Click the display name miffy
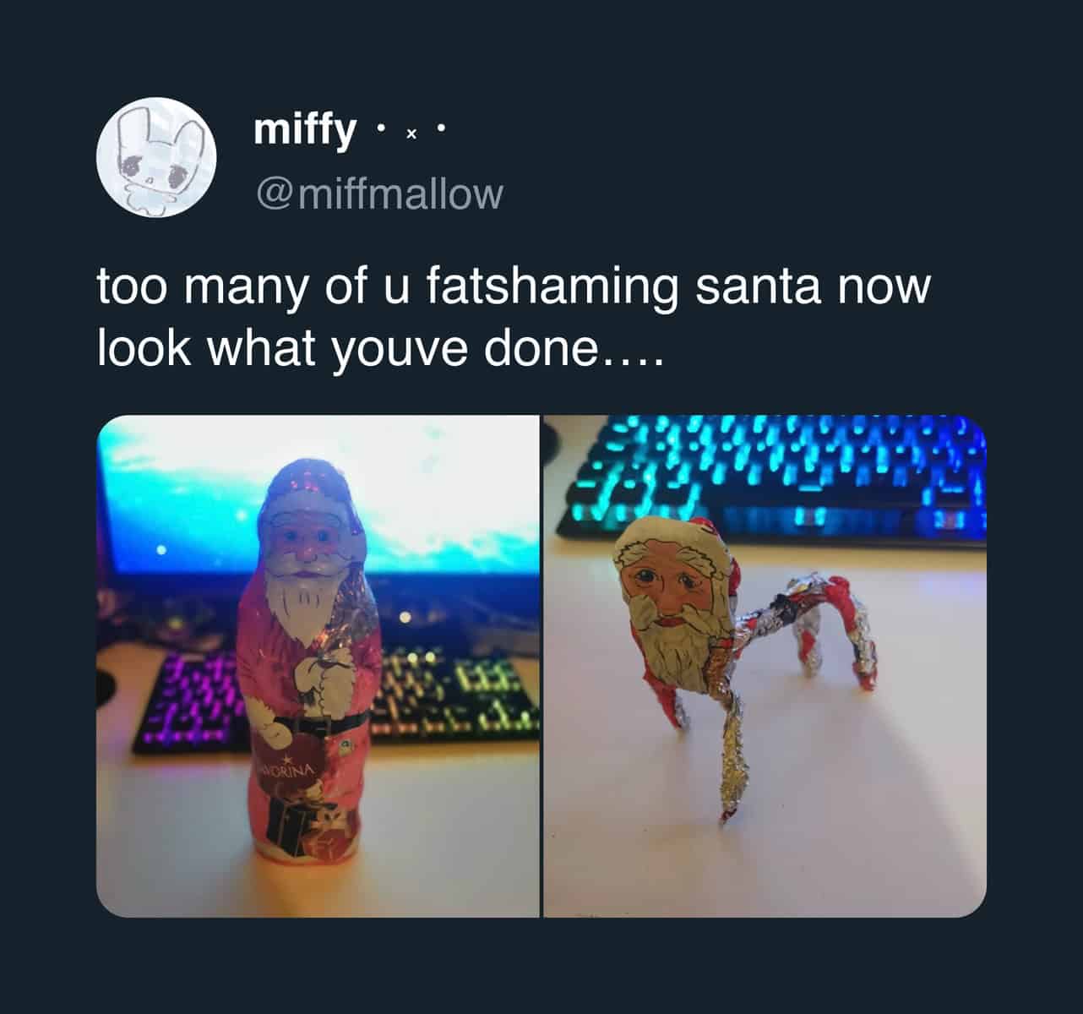 304,130
